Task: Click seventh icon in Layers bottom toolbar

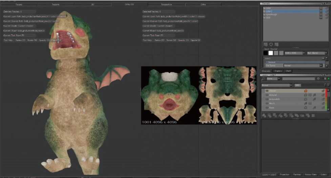Action: click(297, 116)
